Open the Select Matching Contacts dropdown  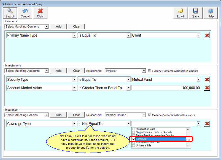(47, 26)
